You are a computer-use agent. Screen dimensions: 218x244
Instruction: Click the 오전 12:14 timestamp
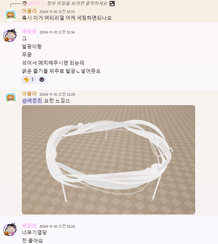click(57, 32)
